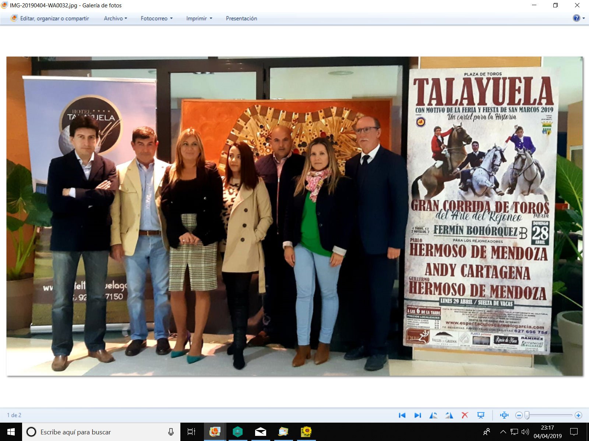Viewport: 589px width, 441px height.
Task: Fit the photo to window size
Action: [504, 415]
